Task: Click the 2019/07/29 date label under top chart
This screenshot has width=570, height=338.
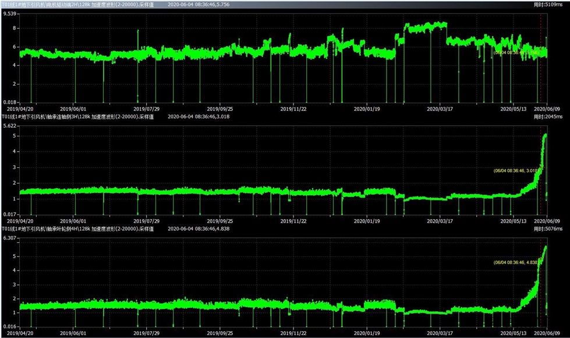Action: pyautogui.click(x=147, y=108)
